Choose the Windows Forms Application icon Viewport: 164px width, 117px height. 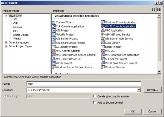point(103,22)
